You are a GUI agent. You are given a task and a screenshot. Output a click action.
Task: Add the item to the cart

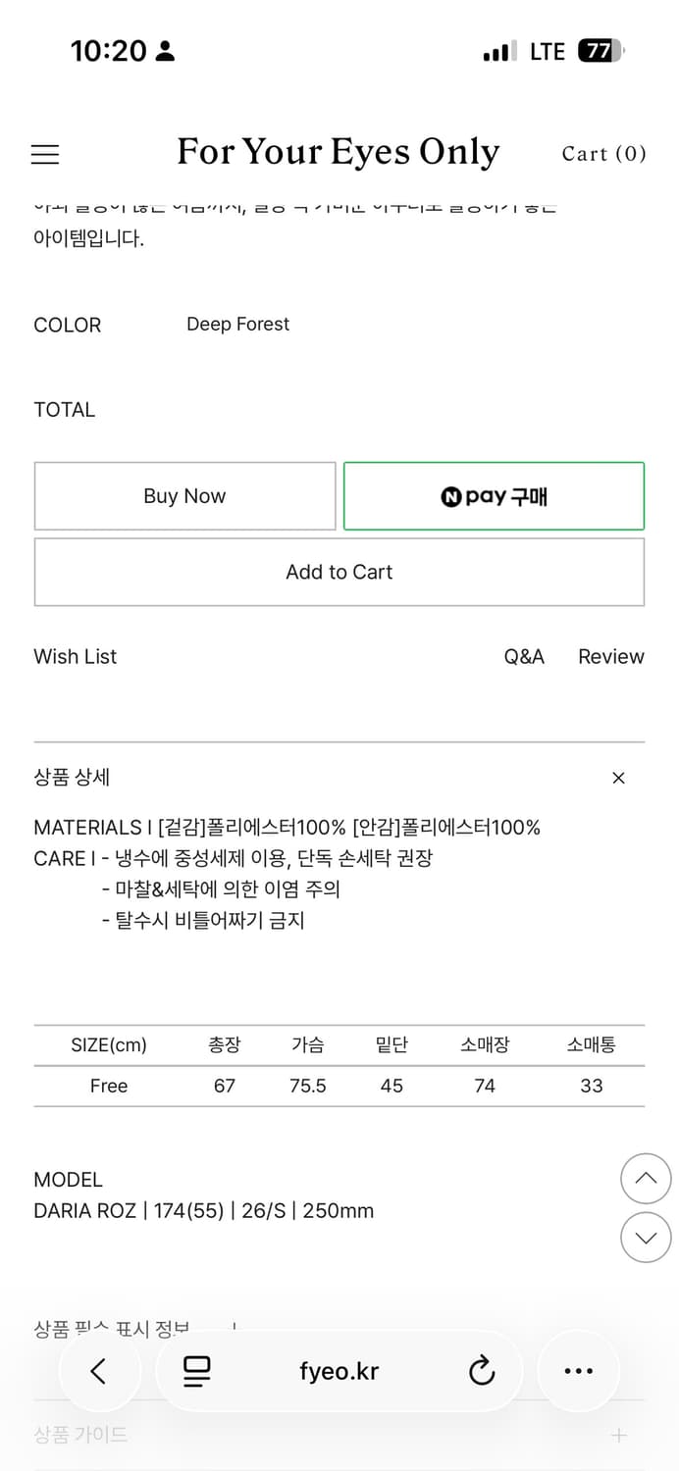339,572
